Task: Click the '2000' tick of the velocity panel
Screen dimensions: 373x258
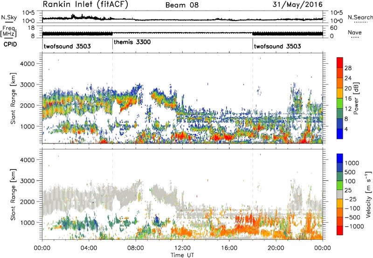Action: coord(27,202)
